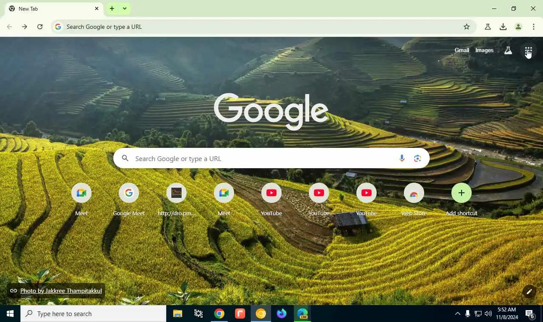543x322 pixels.
Task: Open the Google apps grid
Action: point(528,51)
